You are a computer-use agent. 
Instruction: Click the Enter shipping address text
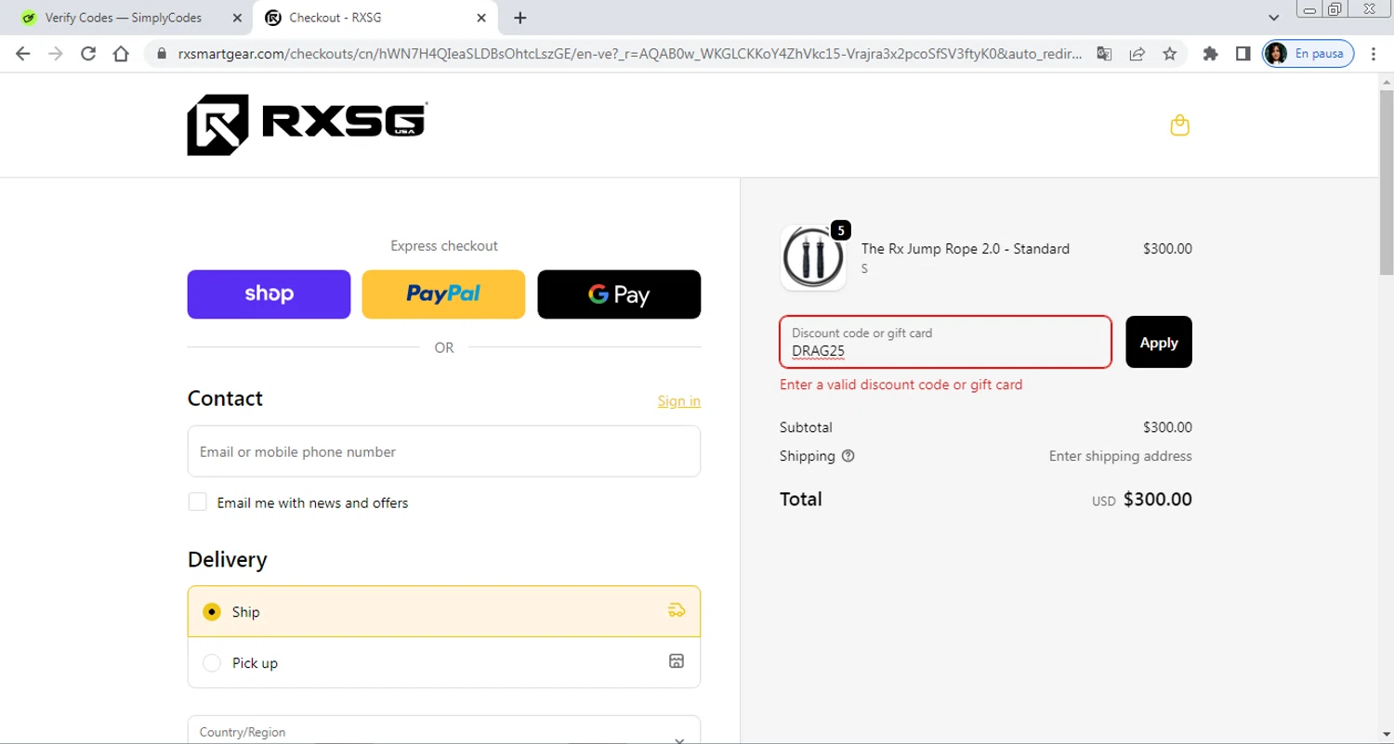pyautogui.click(x=1121, y=456)
